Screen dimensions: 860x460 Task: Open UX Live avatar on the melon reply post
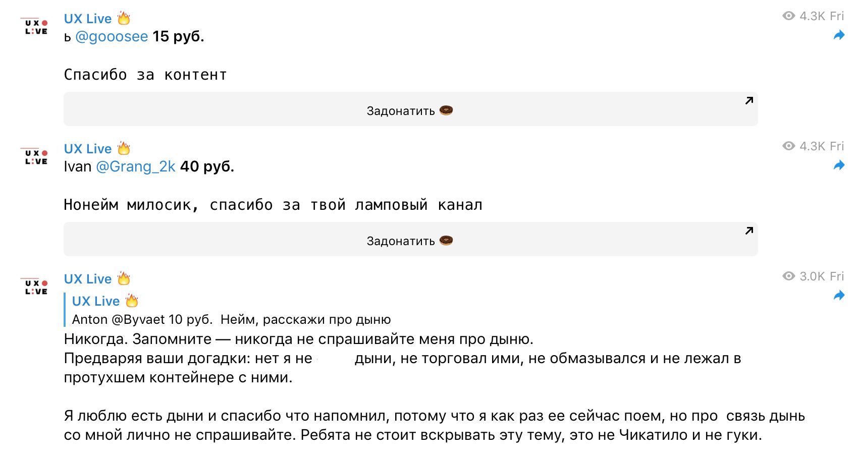tap(36, 287)
